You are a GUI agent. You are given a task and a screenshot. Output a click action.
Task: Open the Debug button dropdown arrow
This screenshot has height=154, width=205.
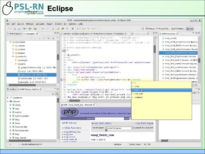pos(26,29)
